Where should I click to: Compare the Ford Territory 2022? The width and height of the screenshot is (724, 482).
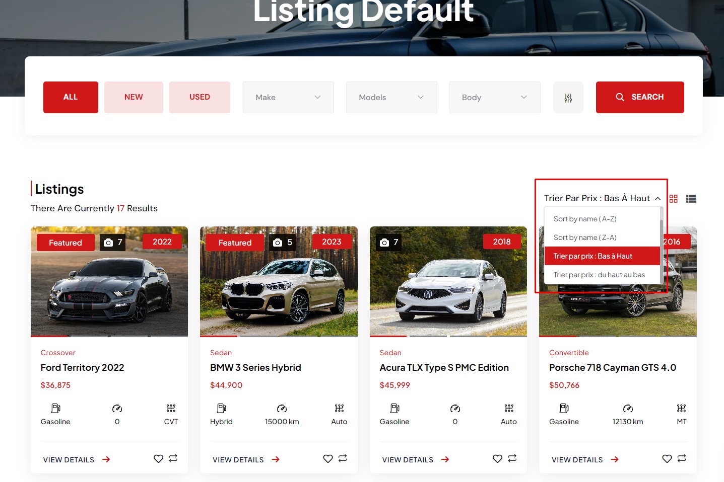(173, 458)
